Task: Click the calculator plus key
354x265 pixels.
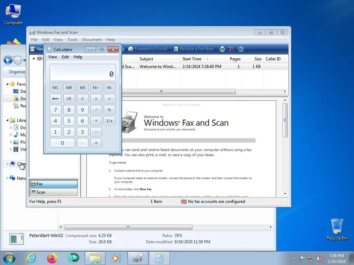Action: pos(96,143)
